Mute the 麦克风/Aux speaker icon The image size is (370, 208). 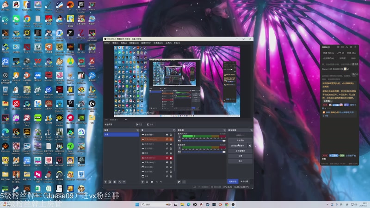point(179,141)
